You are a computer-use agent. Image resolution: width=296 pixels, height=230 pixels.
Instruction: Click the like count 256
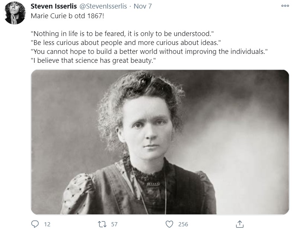[x=183, y=224]
